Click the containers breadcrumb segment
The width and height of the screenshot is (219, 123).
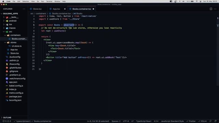(41, 14)
